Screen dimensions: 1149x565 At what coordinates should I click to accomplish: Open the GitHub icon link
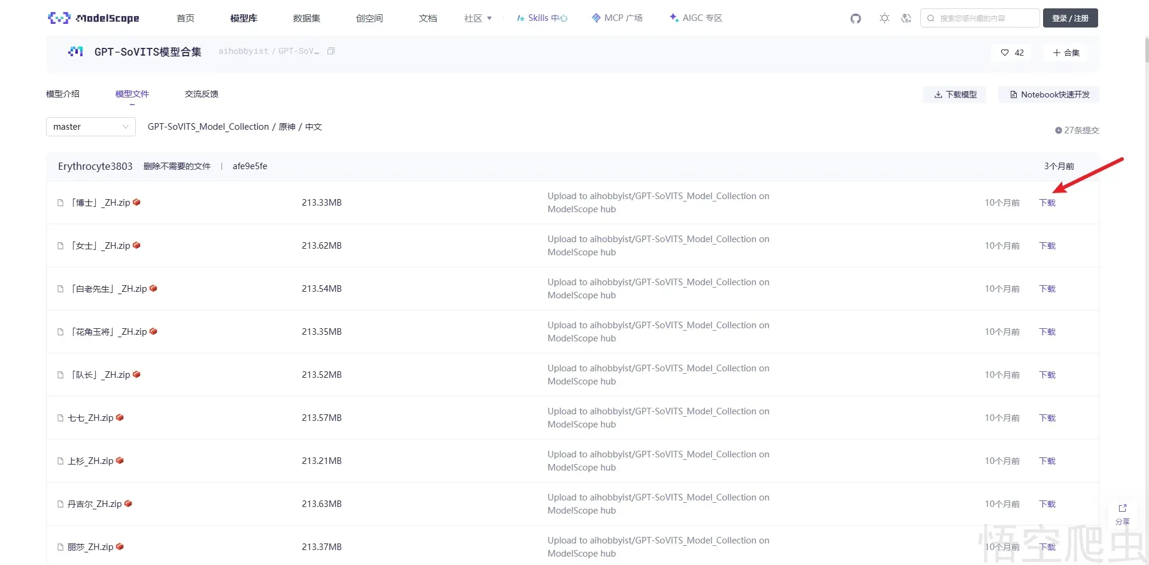click(856, 19)
